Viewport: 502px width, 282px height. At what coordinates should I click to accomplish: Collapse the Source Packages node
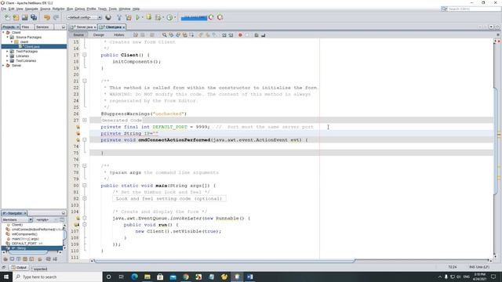point(7,37)
